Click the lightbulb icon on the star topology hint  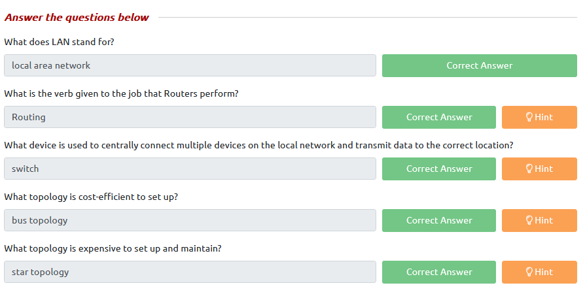click(529, 272)
